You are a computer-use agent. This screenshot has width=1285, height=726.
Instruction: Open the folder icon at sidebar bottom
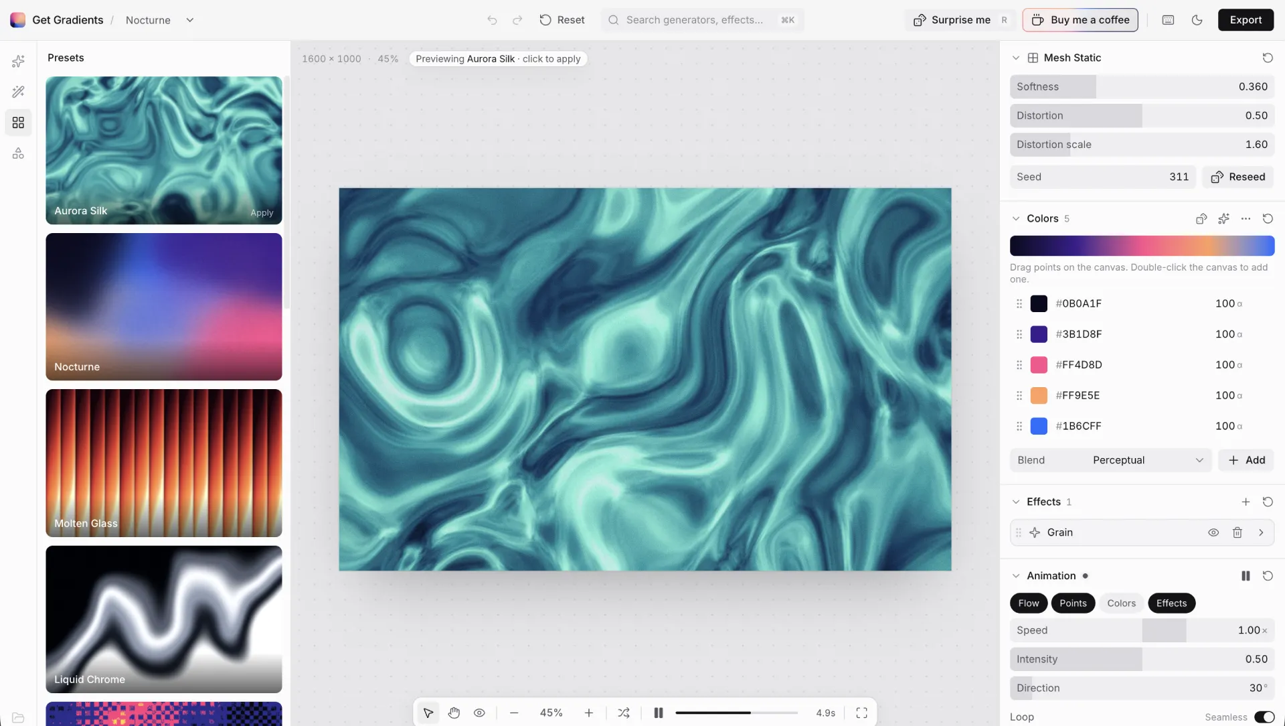click(18, 717)
